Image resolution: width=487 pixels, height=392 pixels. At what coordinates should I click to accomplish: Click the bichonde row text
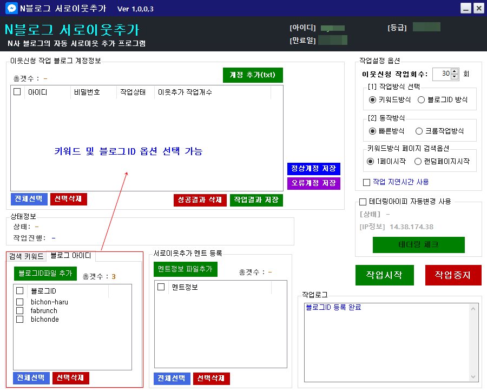coord(45,319)
